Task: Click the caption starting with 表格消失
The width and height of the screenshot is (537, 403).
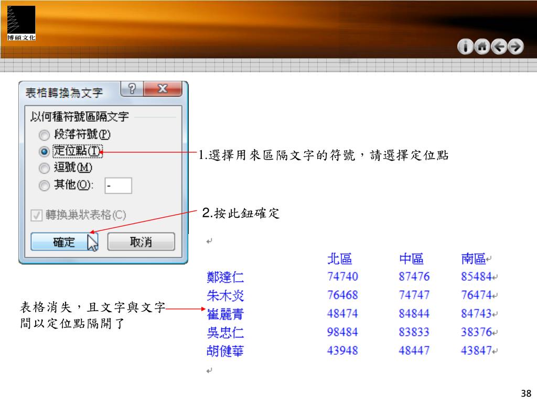Action: point(92,315)
